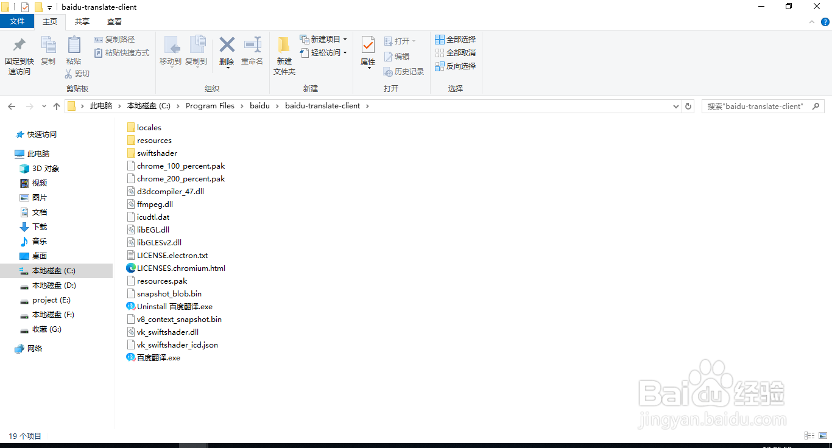Viewport: 832px width, 448px height.
Task: Select Uninstall 百度翻译.exe file
Action: 169,307
